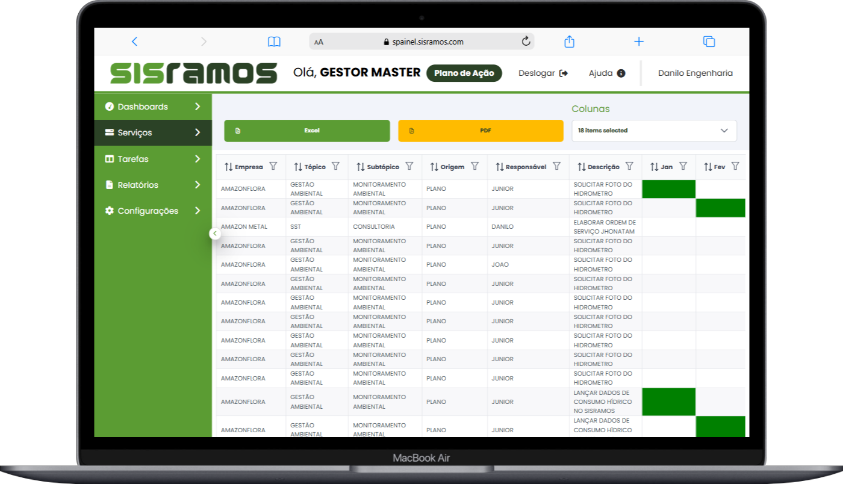Sort by the Fev column arrows
The width and height of the screenshot is (843, 484).
coord(708,167)
